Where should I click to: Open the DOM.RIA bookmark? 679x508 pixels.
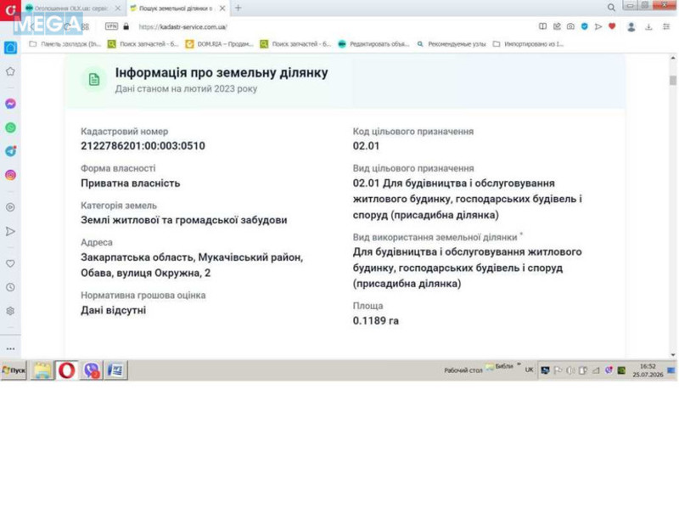click(220, 44)
